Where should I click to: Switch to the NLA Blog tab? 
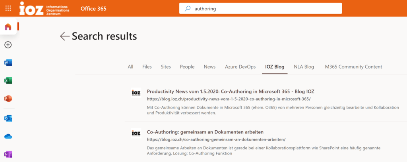click(x=304, y=67)
